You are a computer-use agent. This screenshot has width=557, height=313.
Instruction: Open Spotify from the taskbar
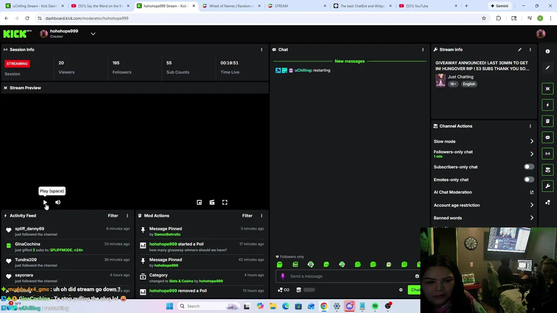375,306
